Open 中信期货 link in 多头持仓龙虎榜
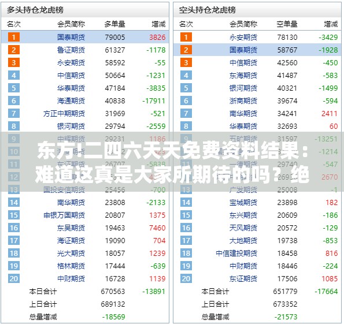 tap(71, 75)
